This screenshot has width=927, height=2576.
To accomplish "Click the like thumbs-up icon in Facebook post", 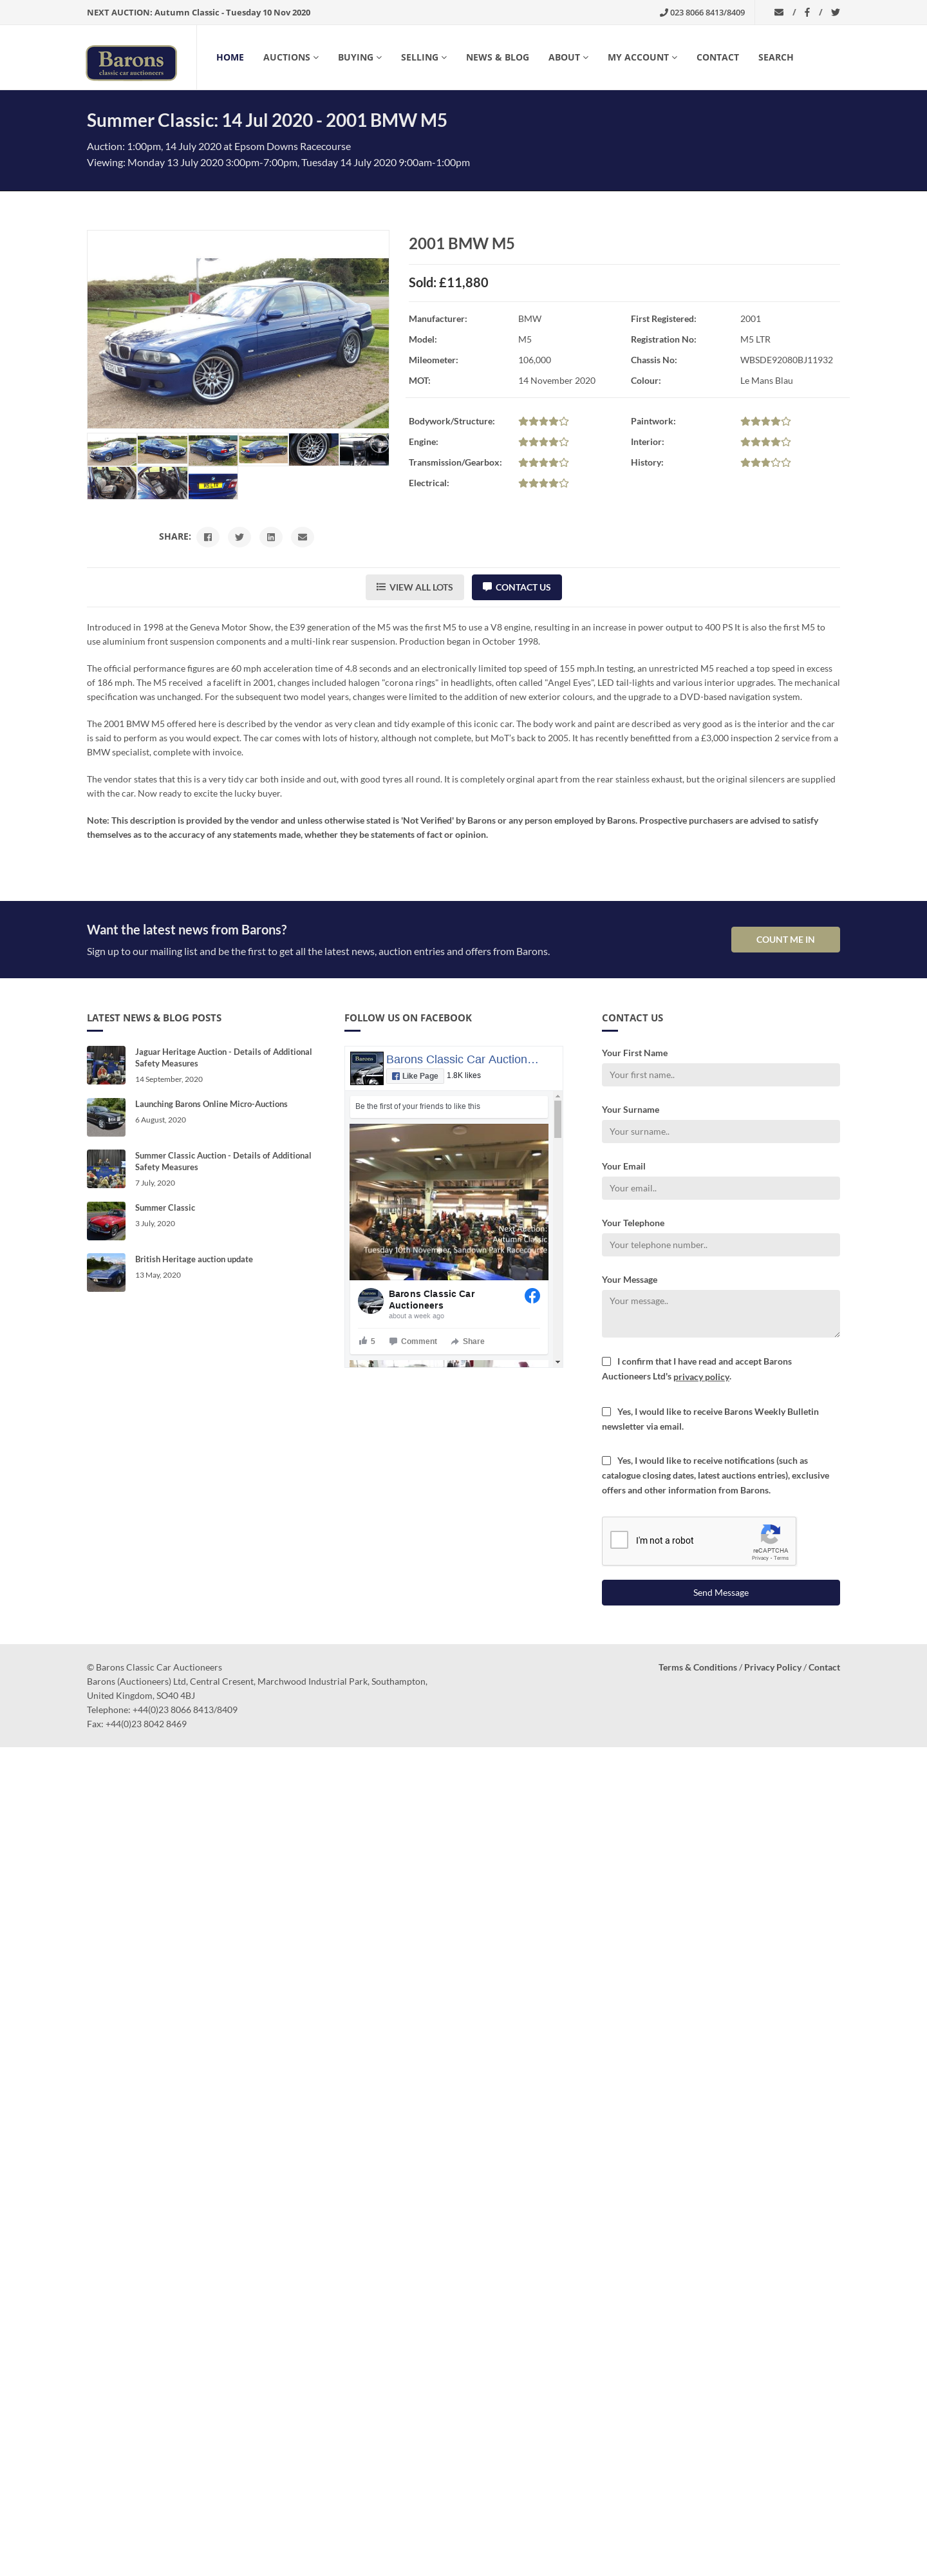I will (363, 1341).
